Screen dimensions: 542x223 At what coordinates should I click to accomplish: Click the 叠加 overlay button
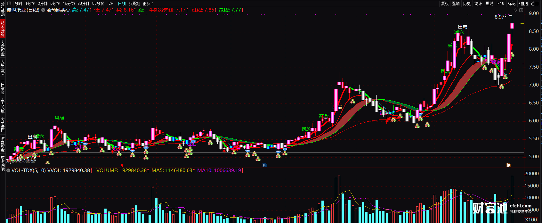[x=456, y=4]
